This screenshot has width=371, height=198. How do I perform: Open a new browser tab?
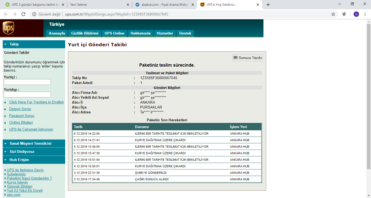click(268, 5)
